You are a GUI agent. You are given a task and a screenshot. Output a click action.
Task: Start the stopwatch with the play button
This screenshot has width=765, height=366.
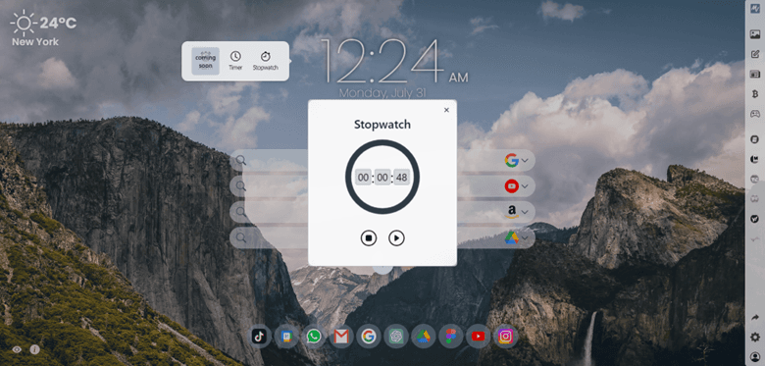[x=396, y=238]
